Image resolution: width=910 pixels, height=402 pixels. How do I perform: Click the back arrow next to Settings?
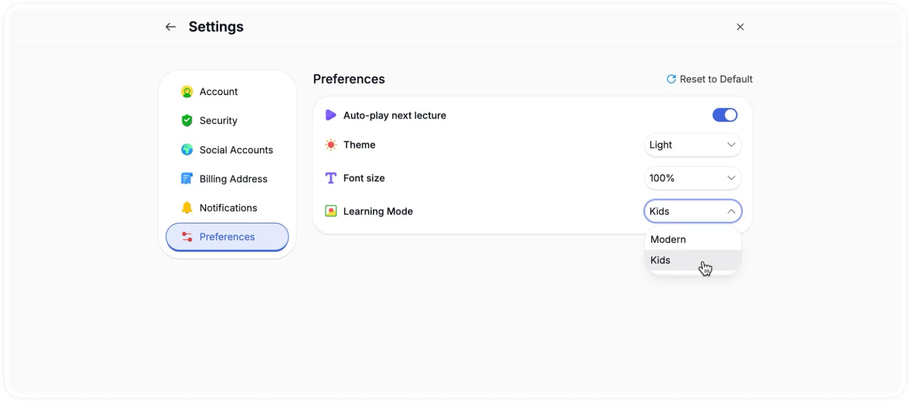170,27
